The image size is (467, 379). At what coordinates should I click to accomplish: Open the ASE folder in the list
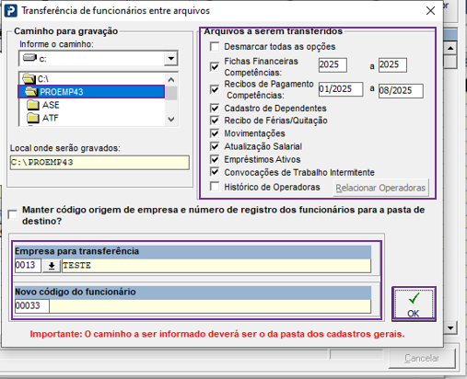click(43, 105)
